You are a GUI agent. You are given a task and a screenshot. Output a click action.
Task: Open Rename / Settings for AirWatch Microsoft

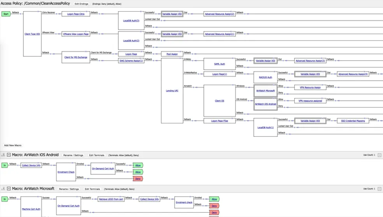click(69, 189)
